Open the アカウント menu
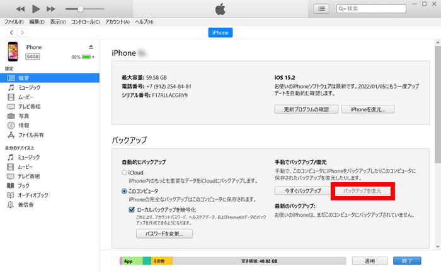This screenshot has width=441, height=272. coord(117,22)
